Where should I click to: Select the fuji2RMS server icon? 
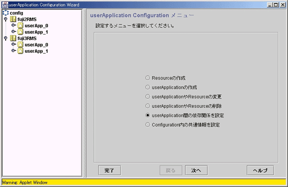(x=13, y=19)
